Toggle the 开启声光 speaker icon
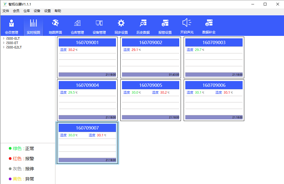This screenshot has width=284, height=184. click(187, 23)
